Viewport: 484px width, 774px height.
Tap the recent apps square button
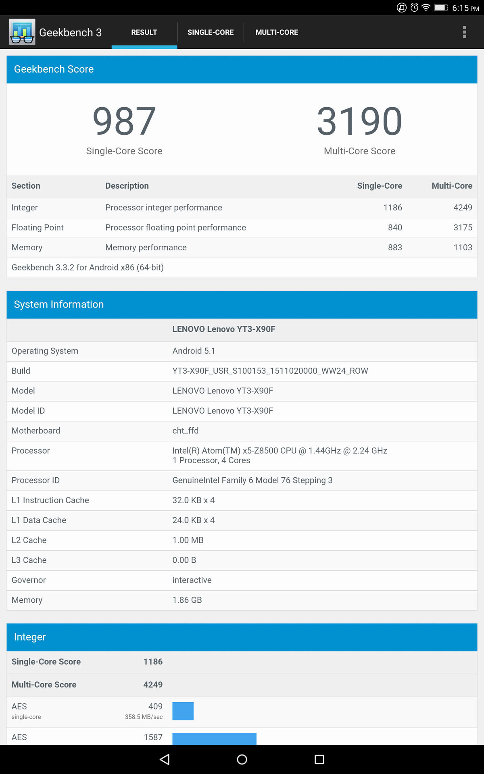coord(319,759)
